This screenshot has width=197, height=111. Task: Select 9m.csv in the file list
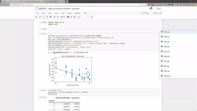pyautogui.click(x=167, y=71)
